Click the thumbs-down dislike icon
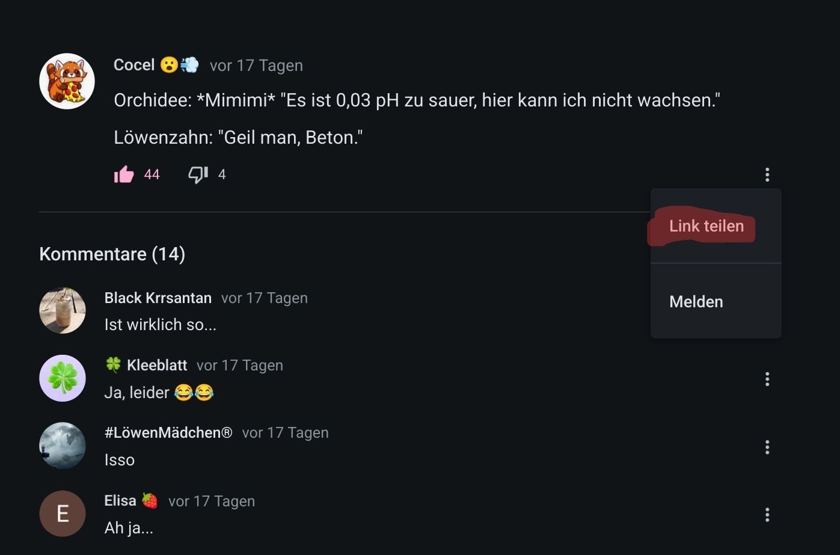Viewport: 840px width, 555px height. (x=198, y=174)
